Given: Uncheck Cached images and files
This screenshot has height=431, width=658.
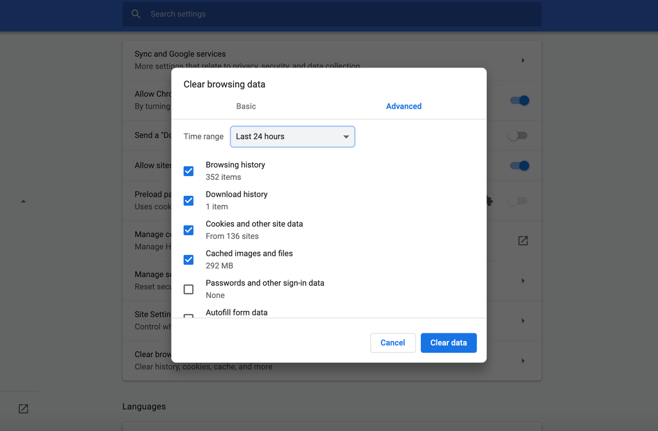Looking at the screenshot, I should tap(188, 259).
